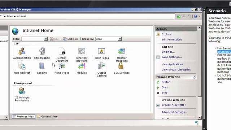This screenshot has width=231, height=130.
Task: Click the Actions pane scroll up arrow
Action: tap(200, 27)
